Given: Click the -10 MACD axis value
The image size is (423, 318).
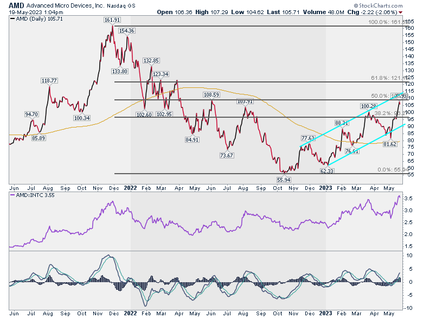Looking at the screenshot, I should [409, 308].
